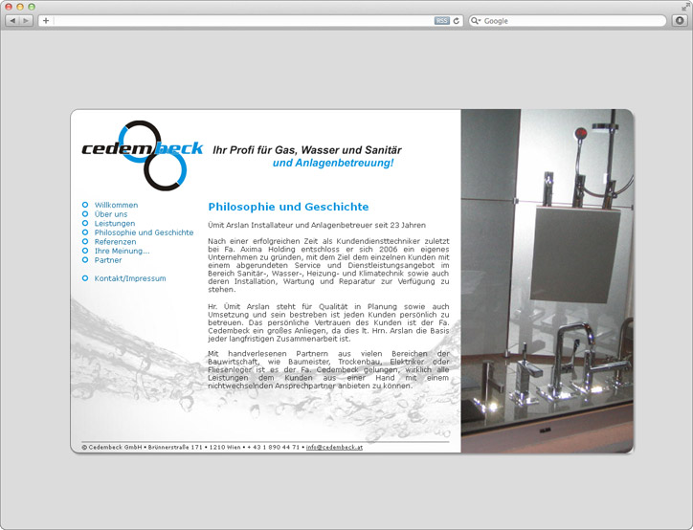
Task: Click the blue text und Anlagenbetreuung!
Action: coord(333,163)
